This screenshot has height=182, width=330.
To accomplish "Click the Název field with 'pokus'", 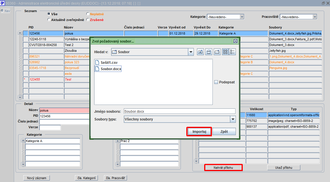I will click(x=65, y=110).
